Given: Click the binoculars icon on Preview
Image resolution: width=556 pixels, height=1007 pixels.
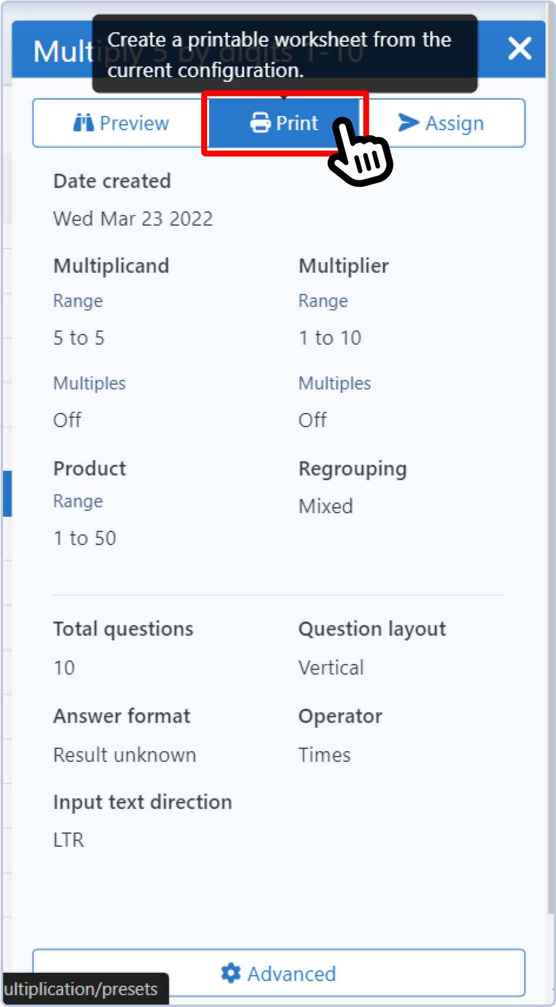Looking at the screenshot, I should point(83,123).
